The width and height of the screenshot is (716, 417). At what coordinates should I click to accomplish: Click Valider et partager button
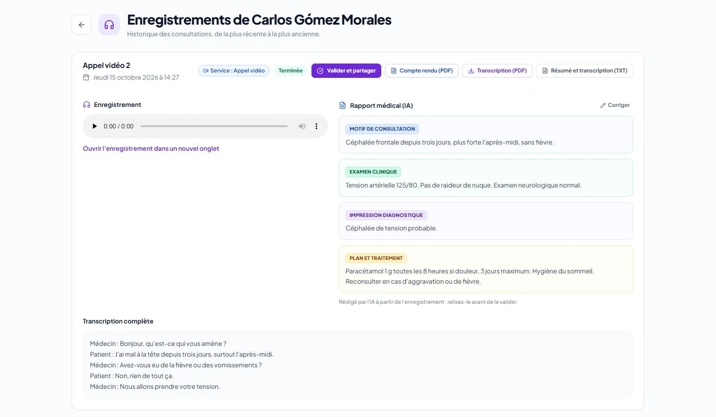[346, 71]
